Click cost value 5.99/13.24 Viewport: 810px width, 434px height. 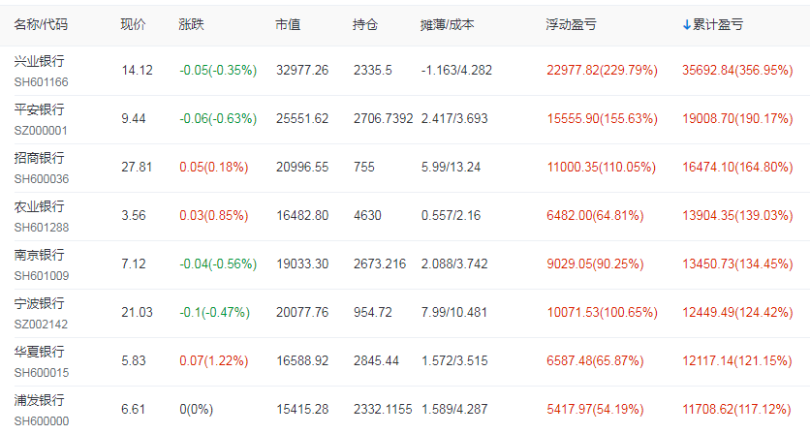pyautogui.click(x=451, y=168)
